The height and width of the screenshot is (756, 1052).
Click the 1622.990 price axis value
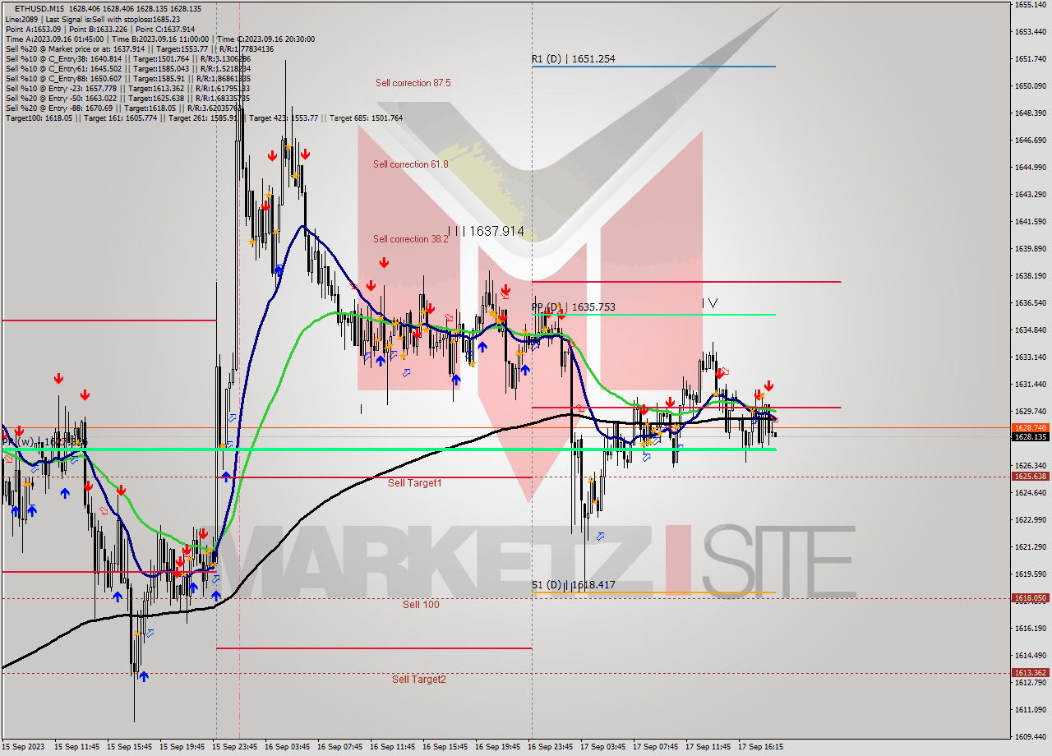[x=1030, y=520]
